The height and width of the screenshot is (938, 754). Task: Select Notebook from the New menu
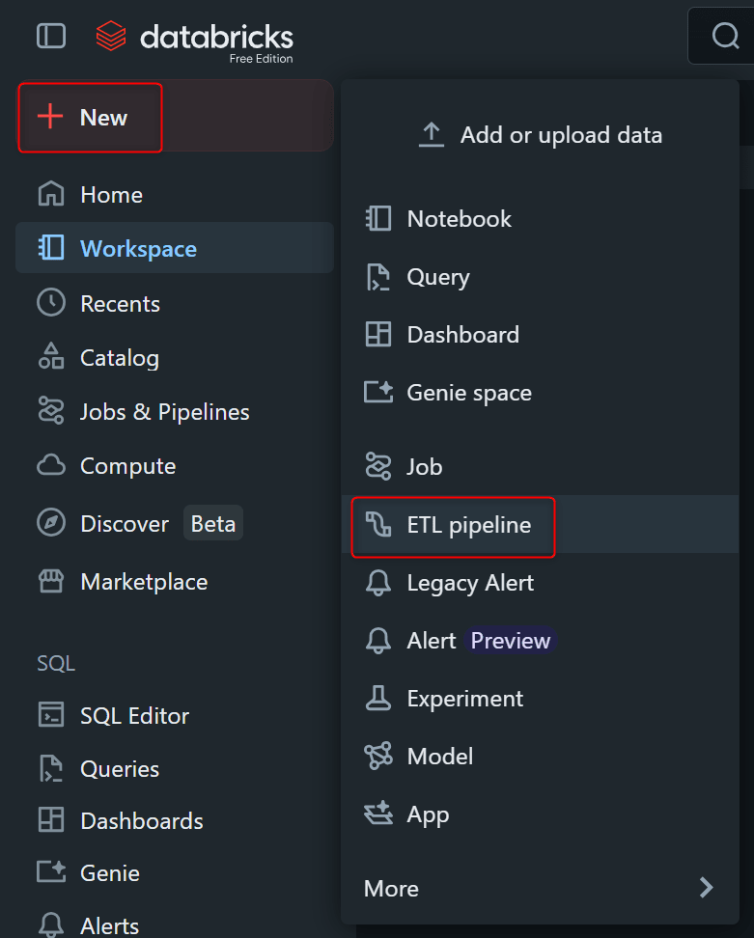[x=459, y=219]
